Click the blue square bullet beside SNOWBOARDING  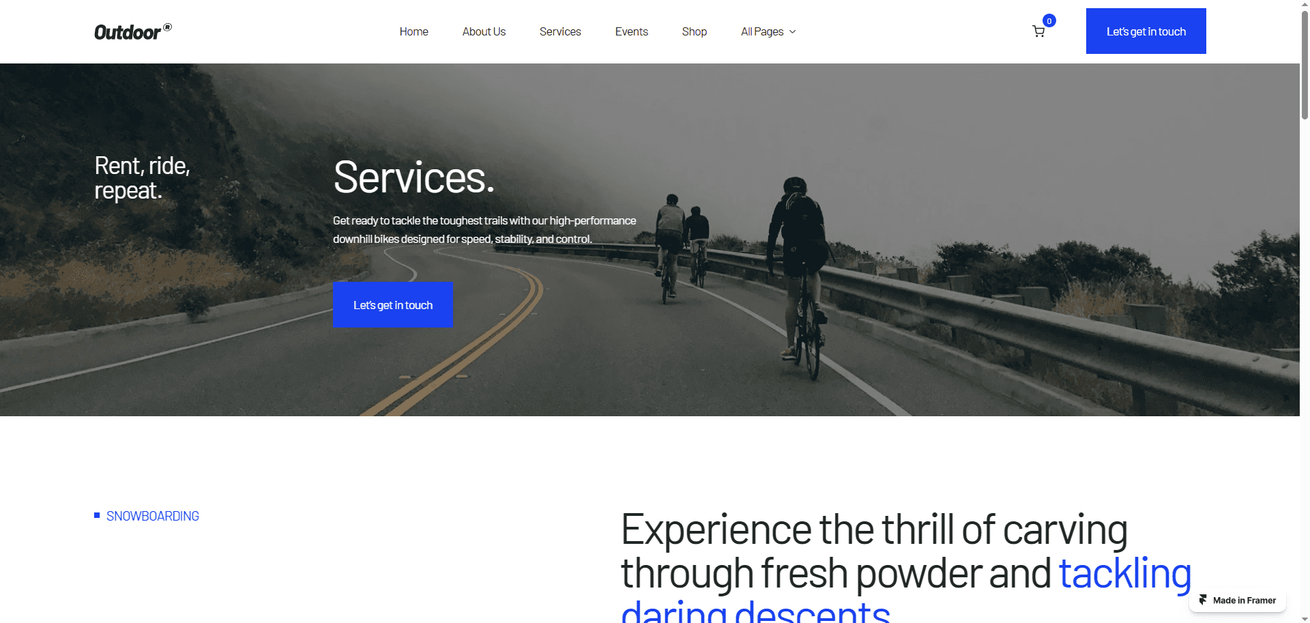(x=97, y=515)
